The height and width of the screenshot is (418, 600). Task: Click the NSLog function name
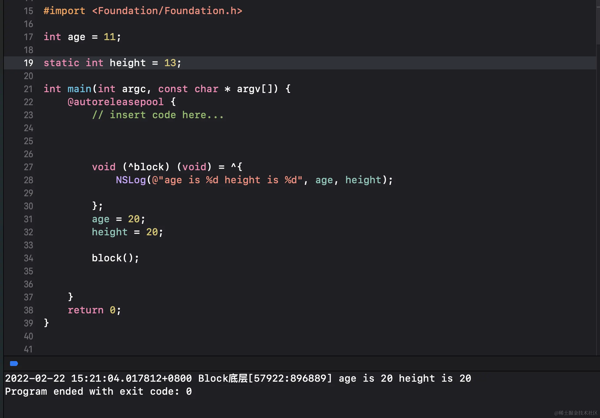click(x=131, y=180)
